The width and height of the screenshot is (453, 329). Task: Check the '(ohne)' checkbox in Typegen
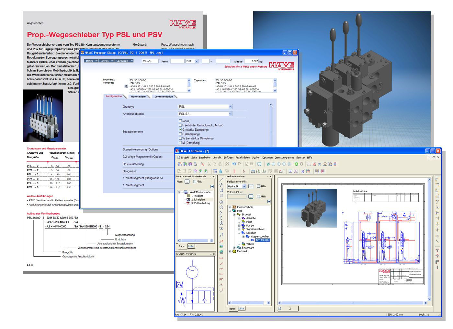180,121
